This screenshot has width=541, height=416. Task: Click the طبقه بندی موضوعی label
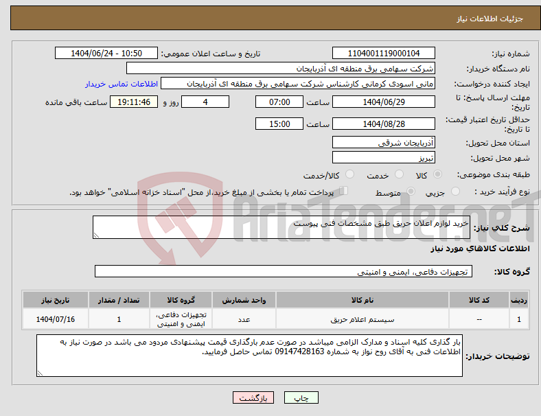[494, 174]
